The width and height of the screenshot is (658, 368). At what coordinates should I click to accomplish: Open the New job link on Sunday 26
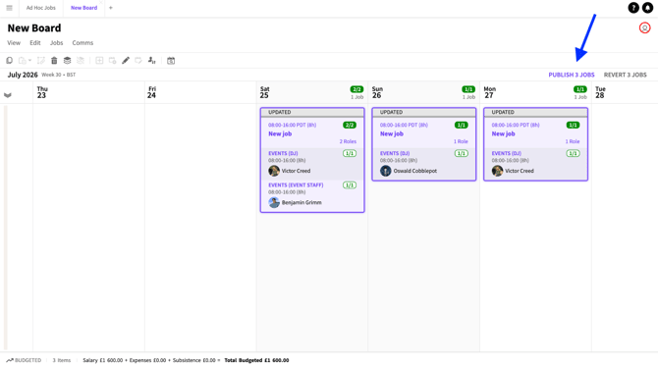click(392, 133)
